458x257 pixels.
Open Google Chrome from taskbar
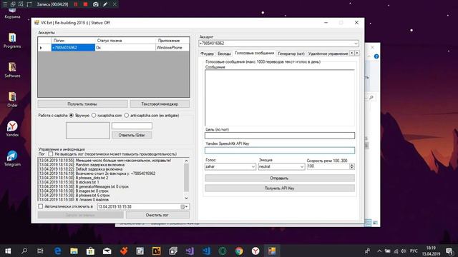239,251
